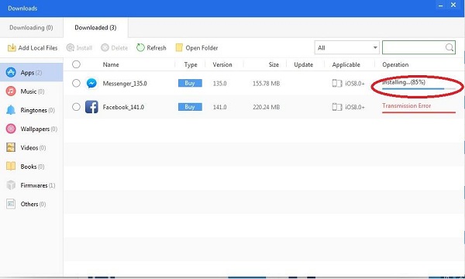Tick the select-all checkbox in header
Image resolution: width=465 pixels, height=279 pixels.
pos(76,64)
